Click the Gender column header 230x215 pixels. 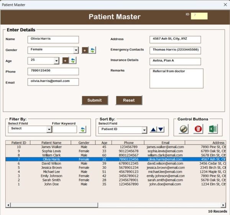pos(83,143)
